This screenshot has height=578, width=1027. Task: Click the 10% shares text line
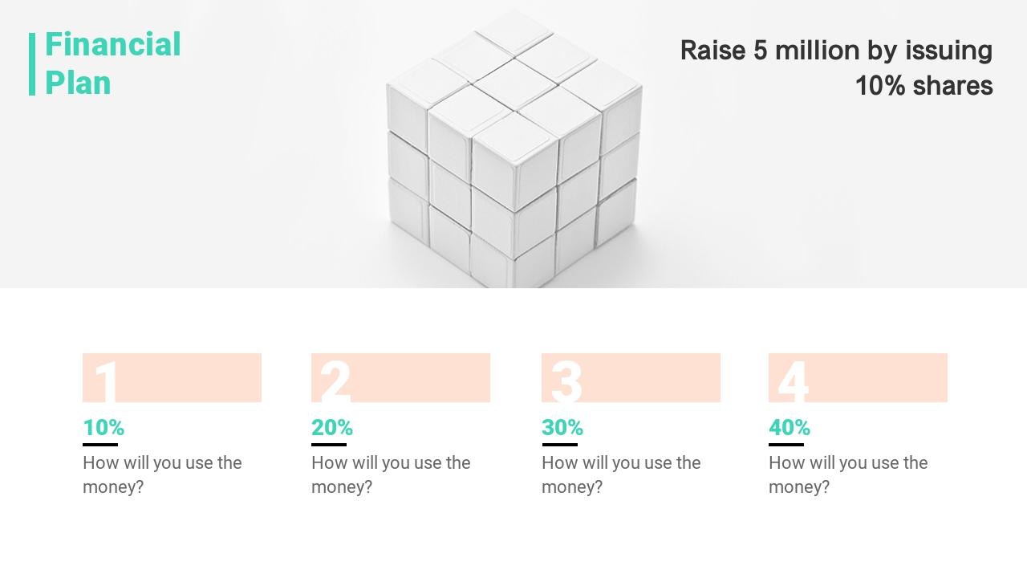[x=923, y=86]
